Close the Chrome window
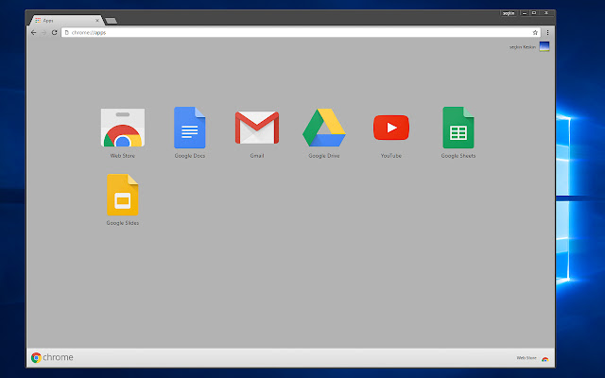This screenshot has width=605, height=378. pyautogui.click(x=546, y=13)
